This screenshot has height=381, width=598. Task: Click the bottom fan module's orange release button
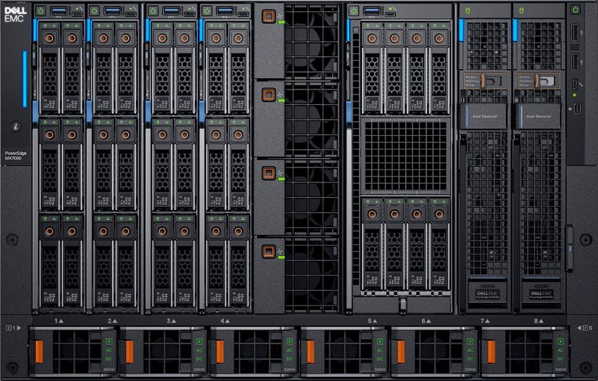click(x=269, y=251)
